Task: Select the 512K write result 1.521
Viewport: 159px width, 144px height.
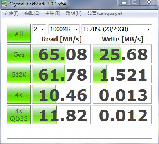Action: coord(122,74)
